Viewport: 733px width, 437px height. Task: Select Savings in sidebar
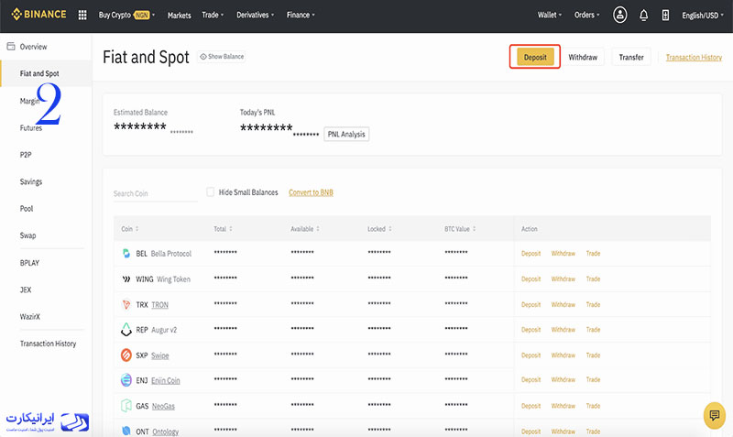[31, 181]
